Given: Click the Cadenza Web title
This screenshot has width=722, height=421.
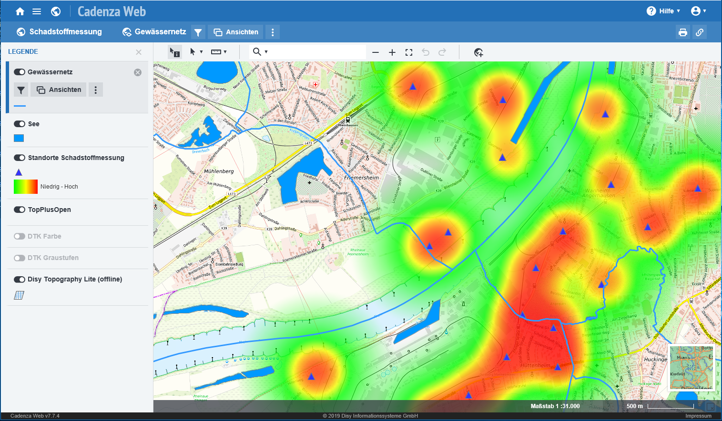Looking at the screenshot, I should pos(112,11).
